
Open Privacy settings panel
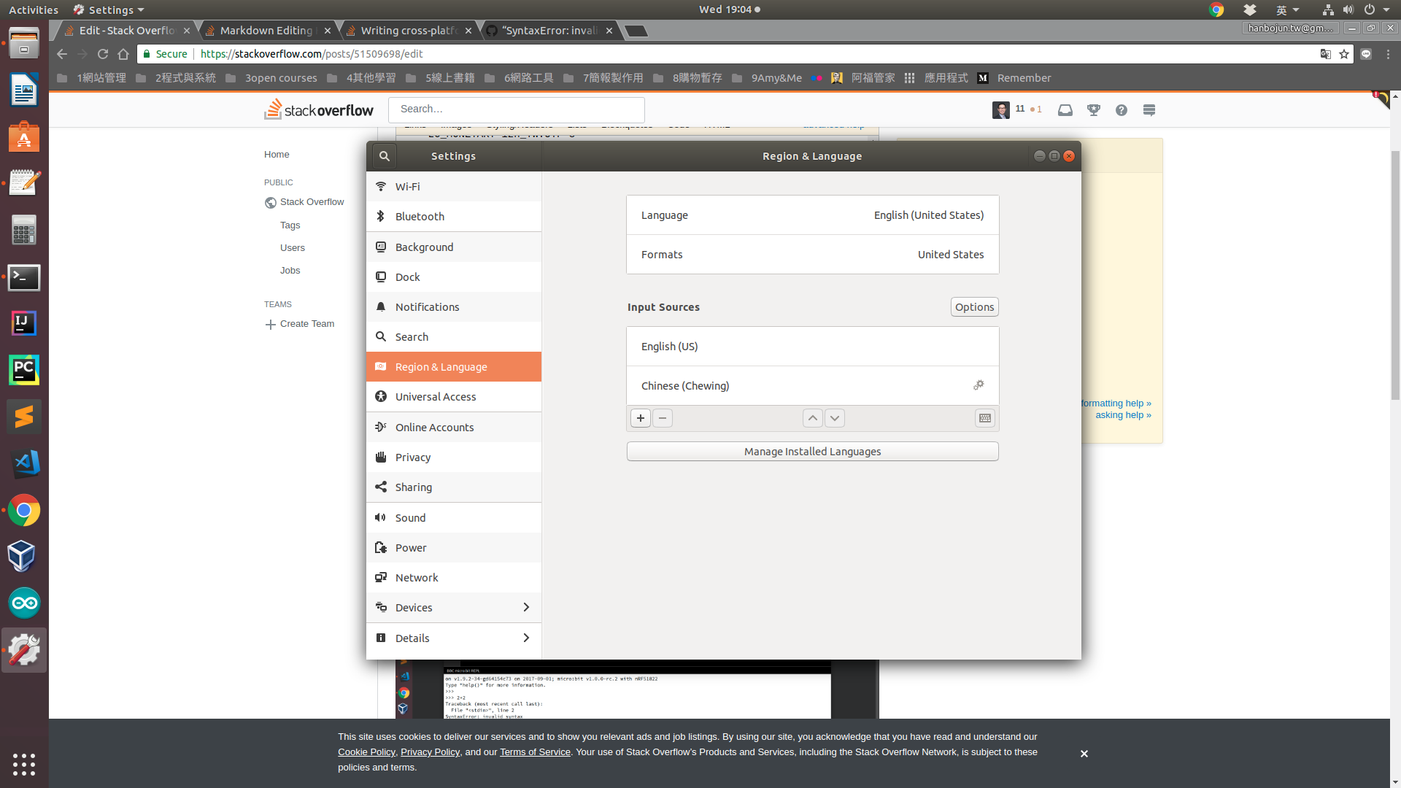click(454, 457)
